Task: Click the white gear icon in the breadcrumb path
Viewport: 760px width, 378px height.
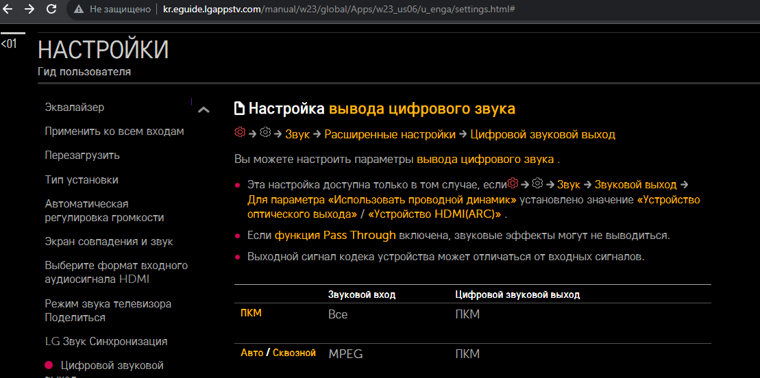Action: point(266,134)
